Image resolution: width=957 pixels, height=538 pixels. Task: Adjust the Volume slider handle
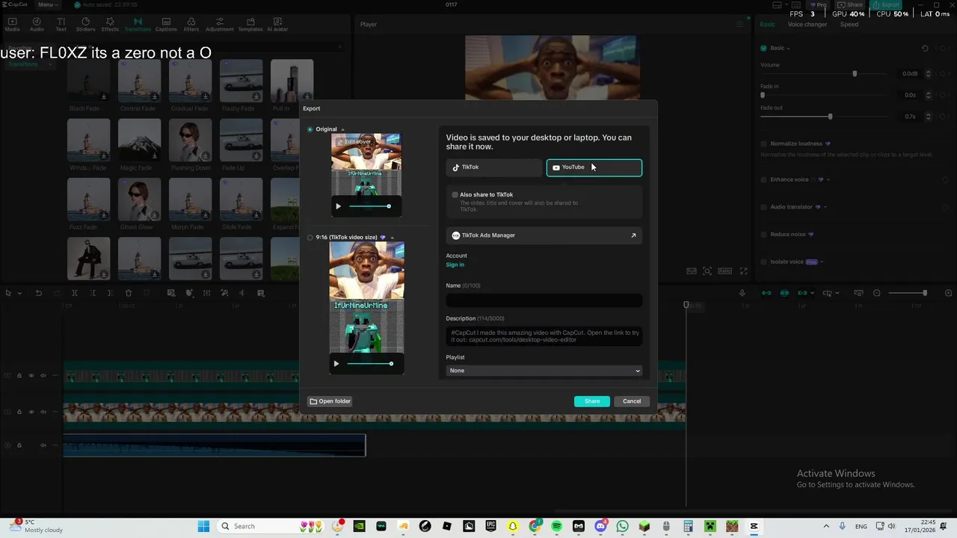click(855, 74)
